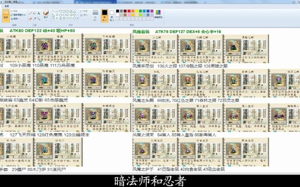Activate the Color 2 (颜色2) button

tap(112, 15)
